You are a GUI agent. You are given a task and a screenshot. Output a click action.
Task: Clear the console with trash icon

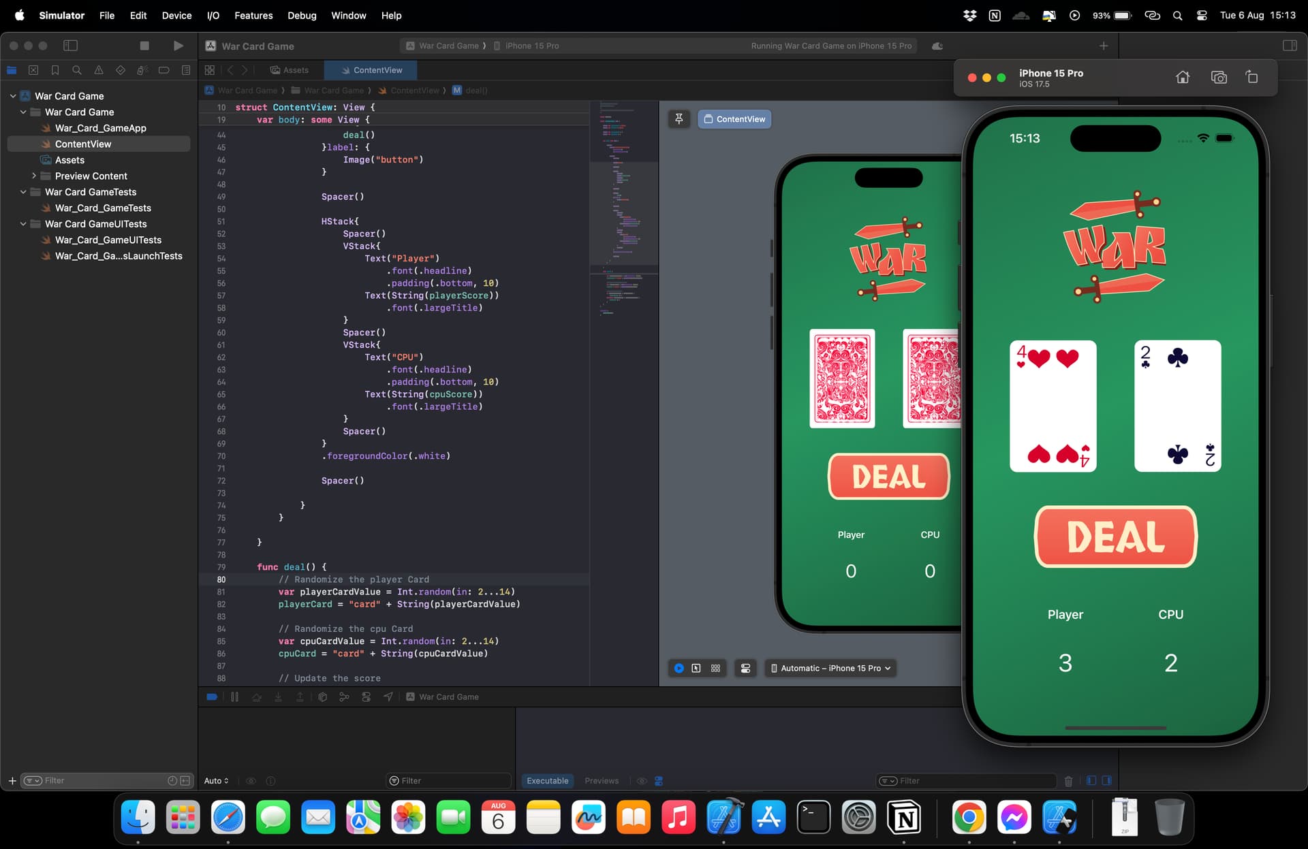coord(1068,781)
